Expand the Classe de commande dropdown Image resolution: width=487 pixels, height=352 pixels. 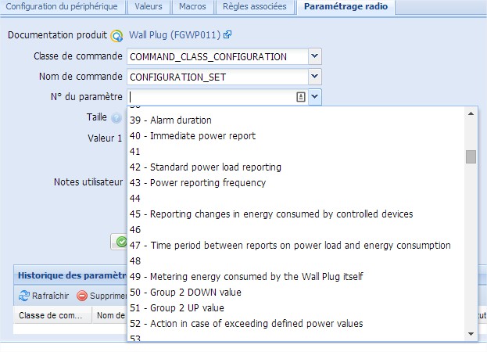pyautogui.click(x=314, y=56)
